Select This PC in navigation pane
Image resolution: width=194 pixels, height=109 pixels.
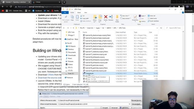(x=69, y=43)
